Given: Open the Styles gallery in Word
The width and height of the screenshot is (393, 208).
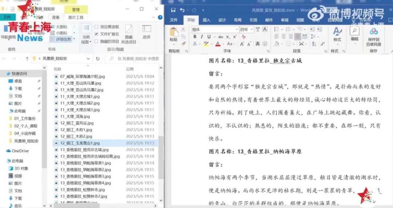Looking at the screenshot, I should [337, 35].
